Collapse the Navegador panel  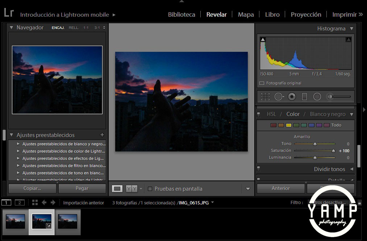click(11, 28)
